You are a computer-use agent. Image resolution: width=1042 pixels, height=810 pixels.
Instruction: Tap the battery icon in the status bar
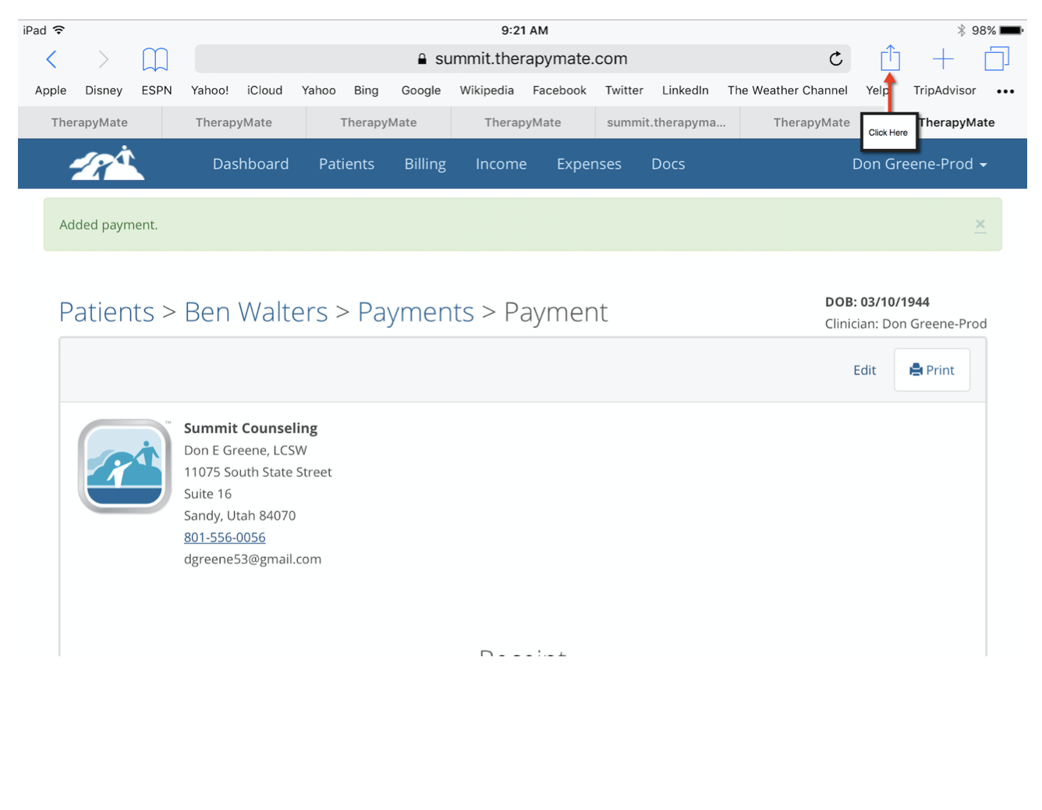tap(1011, 30)
